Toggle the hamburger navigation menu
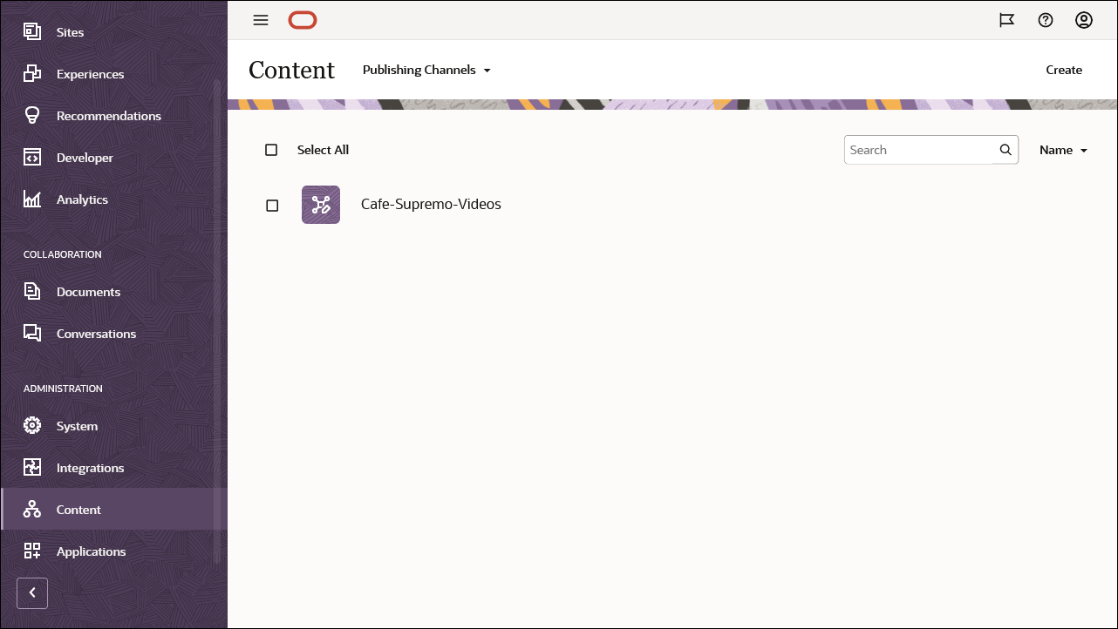Image resolution: width=1118 pixels, height=629 pixels. pos(260,20)
